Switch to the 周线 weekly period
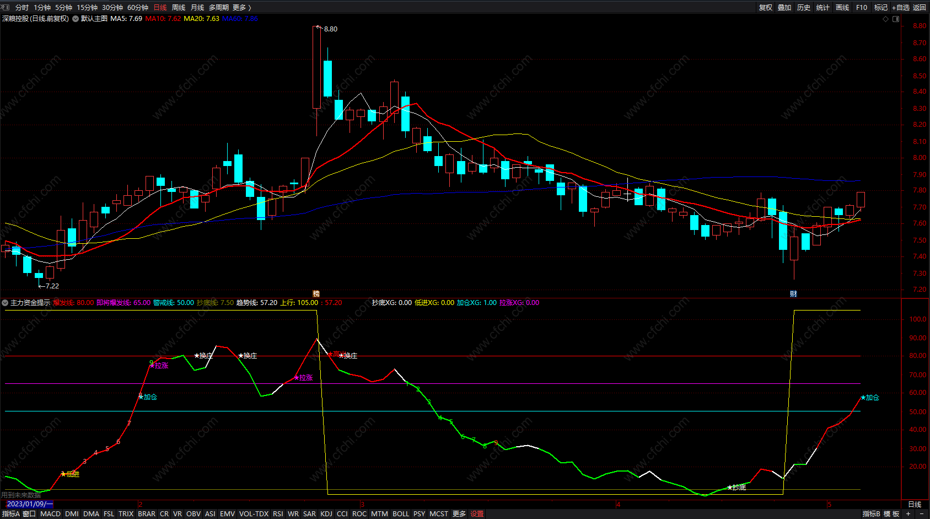This screenshot has width=930, height=519. 179,7
